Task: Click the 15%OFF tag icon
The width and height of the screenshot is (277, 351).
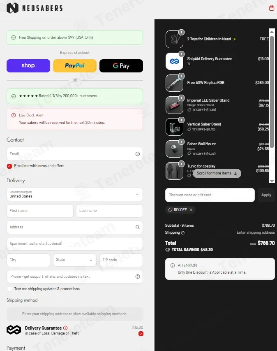Action: pyautogui.click(x=170, y=210)
